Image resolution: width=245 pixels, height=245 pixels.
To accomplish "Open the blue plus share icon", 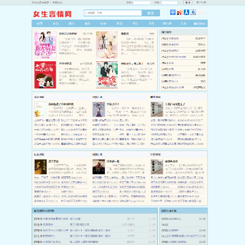I will tap(173, 12).
